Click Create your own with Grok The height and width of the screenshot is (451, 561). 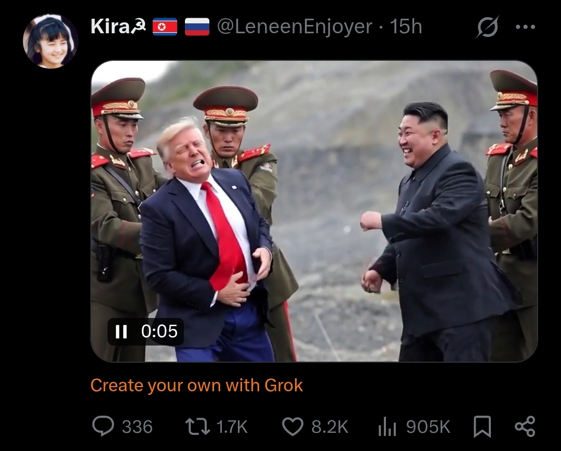point(196,386)
